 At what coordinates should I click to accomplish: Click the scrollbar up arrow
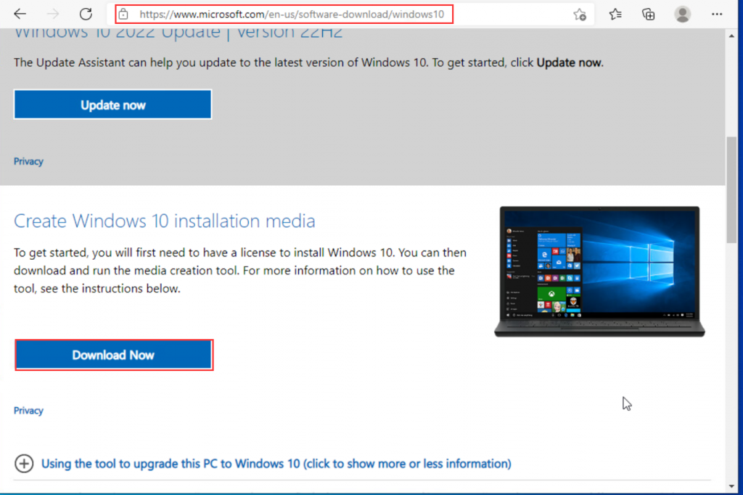pos(731,36)
